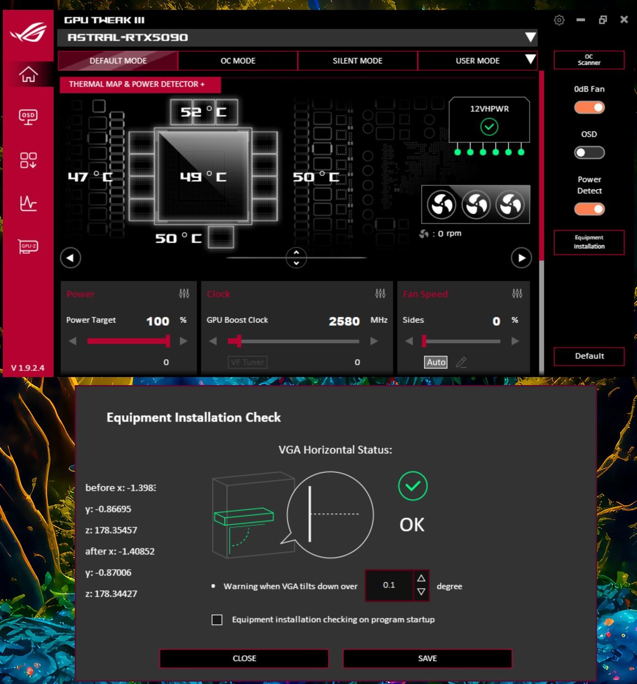This screenshot has height=684, width=637.
Task: Open the monitoring graph sidebar icon
Action: [28, 203]
